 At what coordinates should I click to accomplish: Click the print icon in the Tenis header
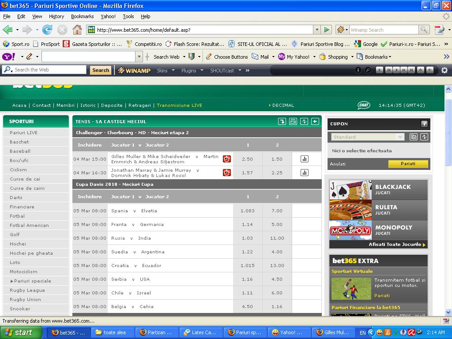point(293,122)
